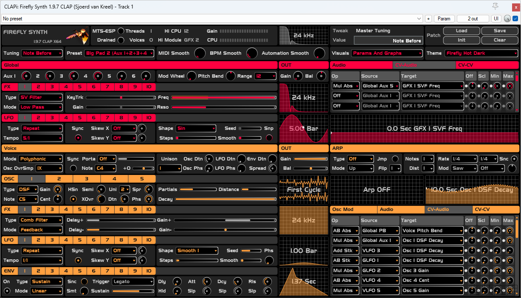This screenshot has height=298, width=521.
Task: Click the host wet/dry knob beside UI button
Action: 507,19
